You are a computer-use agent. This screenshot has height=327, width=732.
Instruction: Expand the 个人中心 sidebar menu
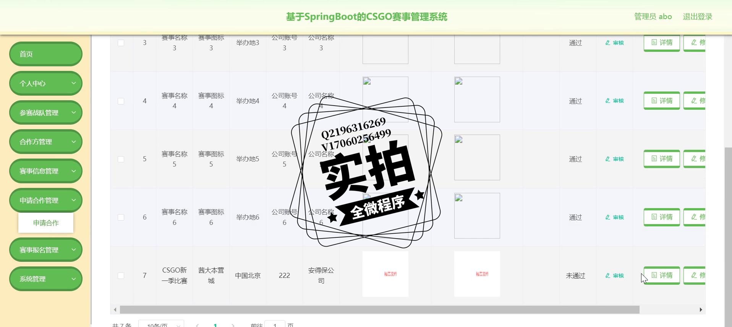click(46, 83)
